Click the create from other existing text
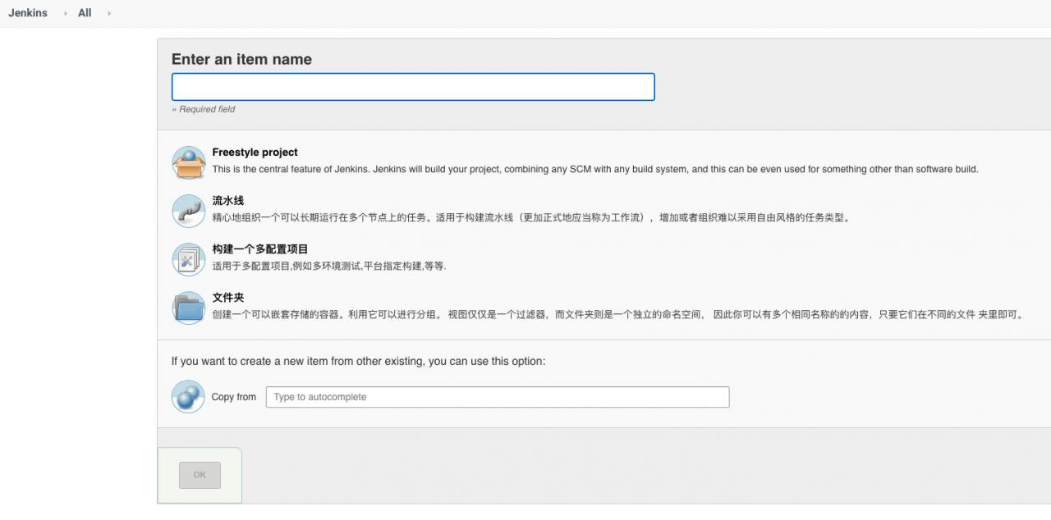The image size is (1051, 520). (358, 361)
